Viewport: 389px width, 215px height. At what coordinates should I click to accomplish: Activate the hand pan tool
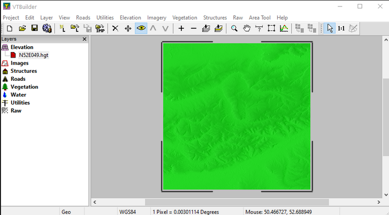click(x=247, y=29)
